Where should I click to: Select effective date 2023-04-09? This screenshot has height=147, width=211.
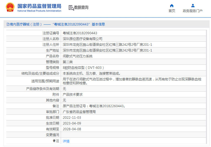pyautogui.click(x=72, y=123)
